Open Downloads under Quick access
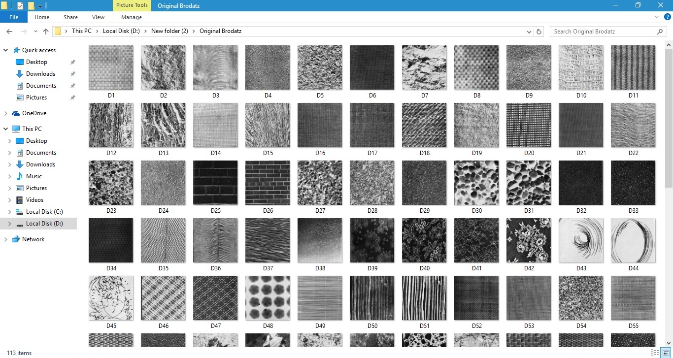Image resolution: width=673 pixels, height=358 pixels. [x=40, y=74]
